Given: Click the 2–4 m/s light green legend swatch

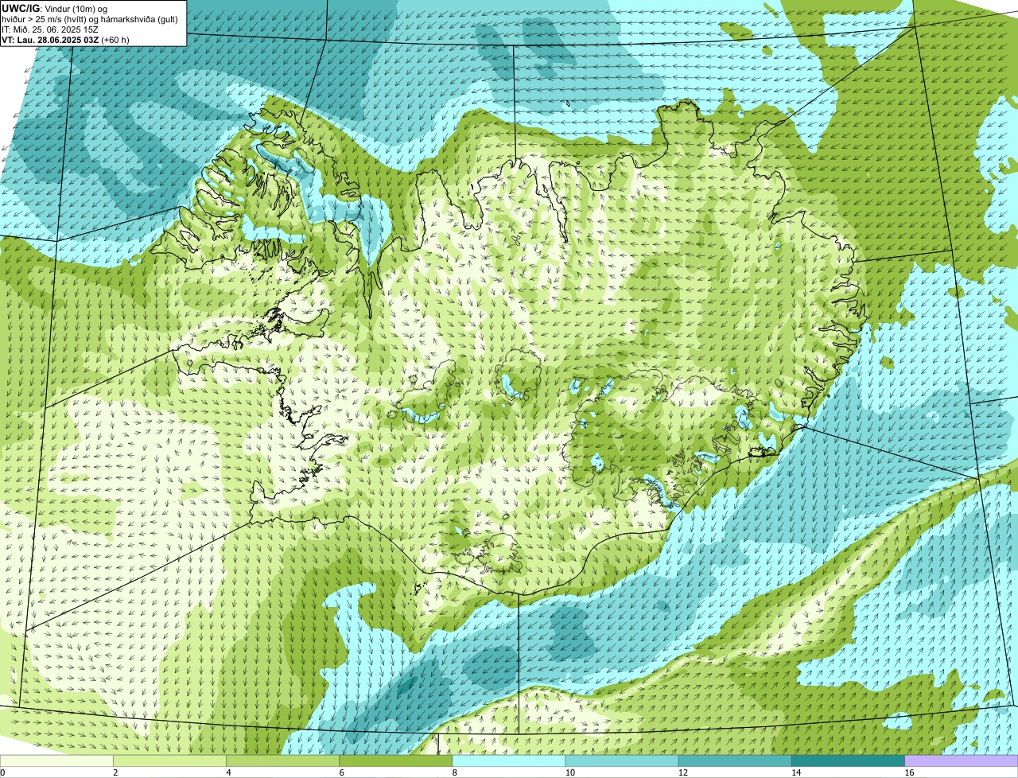Looking at the screenshot, I should pyautogui.click(x=169, y=761).
